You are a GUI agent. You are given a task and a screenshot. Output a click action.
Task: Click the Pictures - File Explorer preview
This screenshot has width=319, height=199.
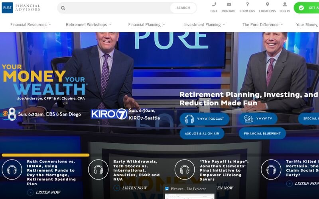[x=190, y=191]
